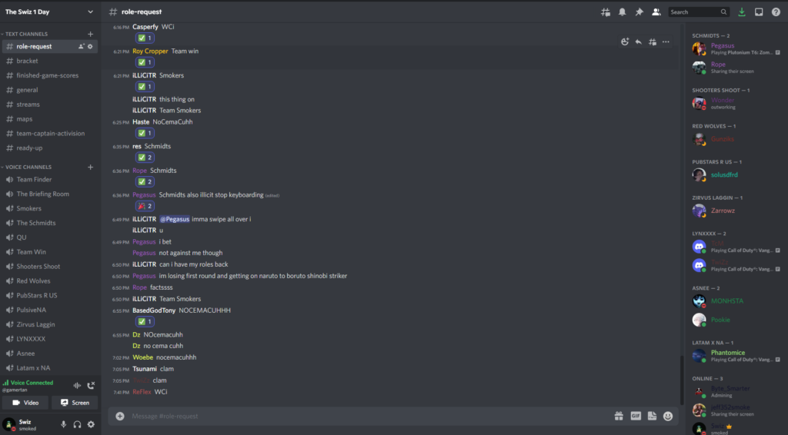Viewport: 788px width, 435px height.
Task: Toggle microphone mute
Action: [63, 424]
